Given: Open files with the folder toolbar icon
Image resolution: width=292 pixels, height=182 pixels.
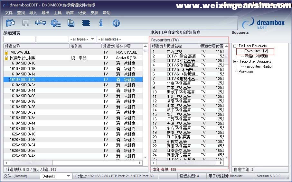Looking at the screenshot, I should (10, 23).
